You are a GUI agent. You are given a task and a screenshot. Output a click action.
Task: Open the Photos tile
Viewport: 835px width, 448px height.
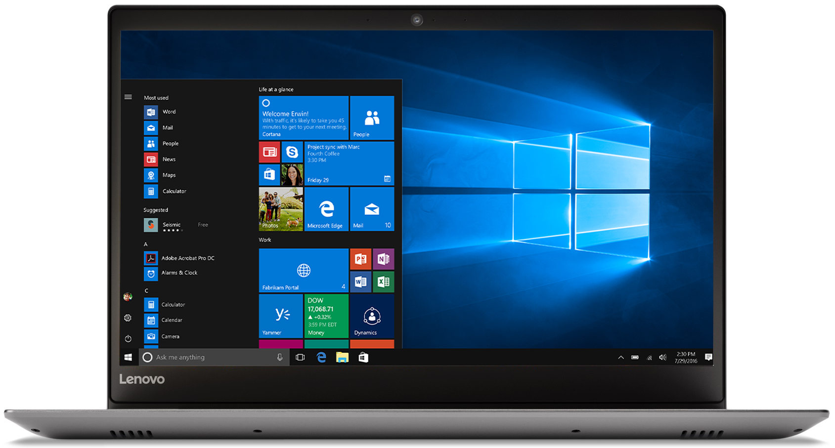(281, 209)
